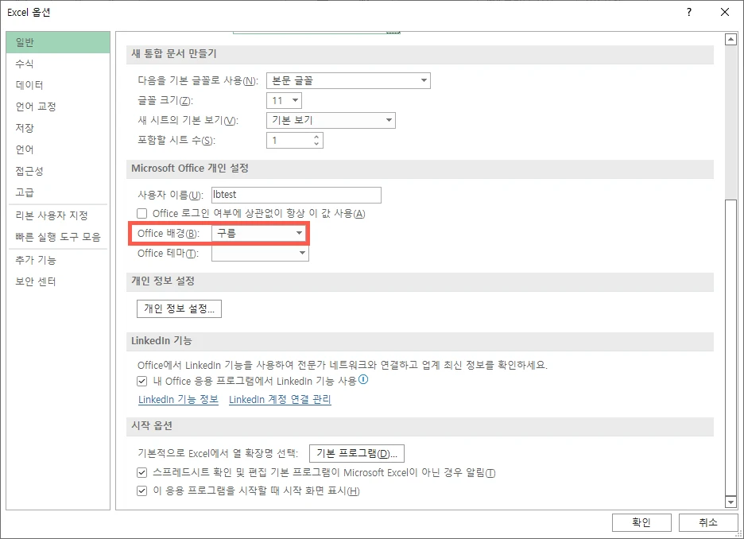Click the scrollbar down arrow
Viewport: 744px width, 539px height.
click(730, 502)
